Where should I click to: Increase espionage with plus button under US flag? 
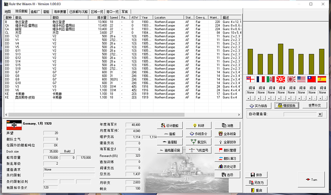click(x=299, y=98)
